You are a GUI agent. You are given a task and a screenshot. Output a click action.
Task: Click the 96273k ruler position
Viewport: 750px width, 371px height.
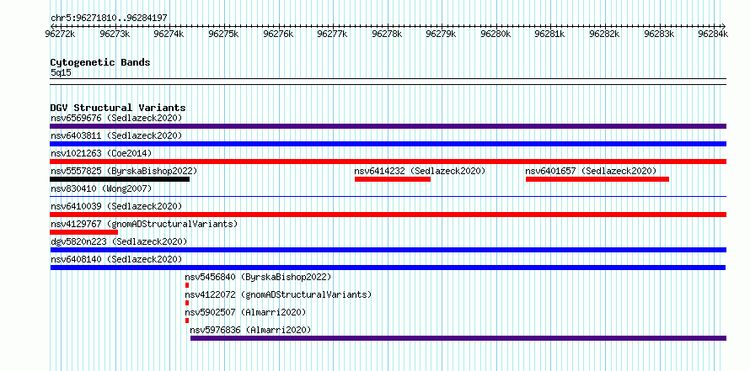pos(115,34)
